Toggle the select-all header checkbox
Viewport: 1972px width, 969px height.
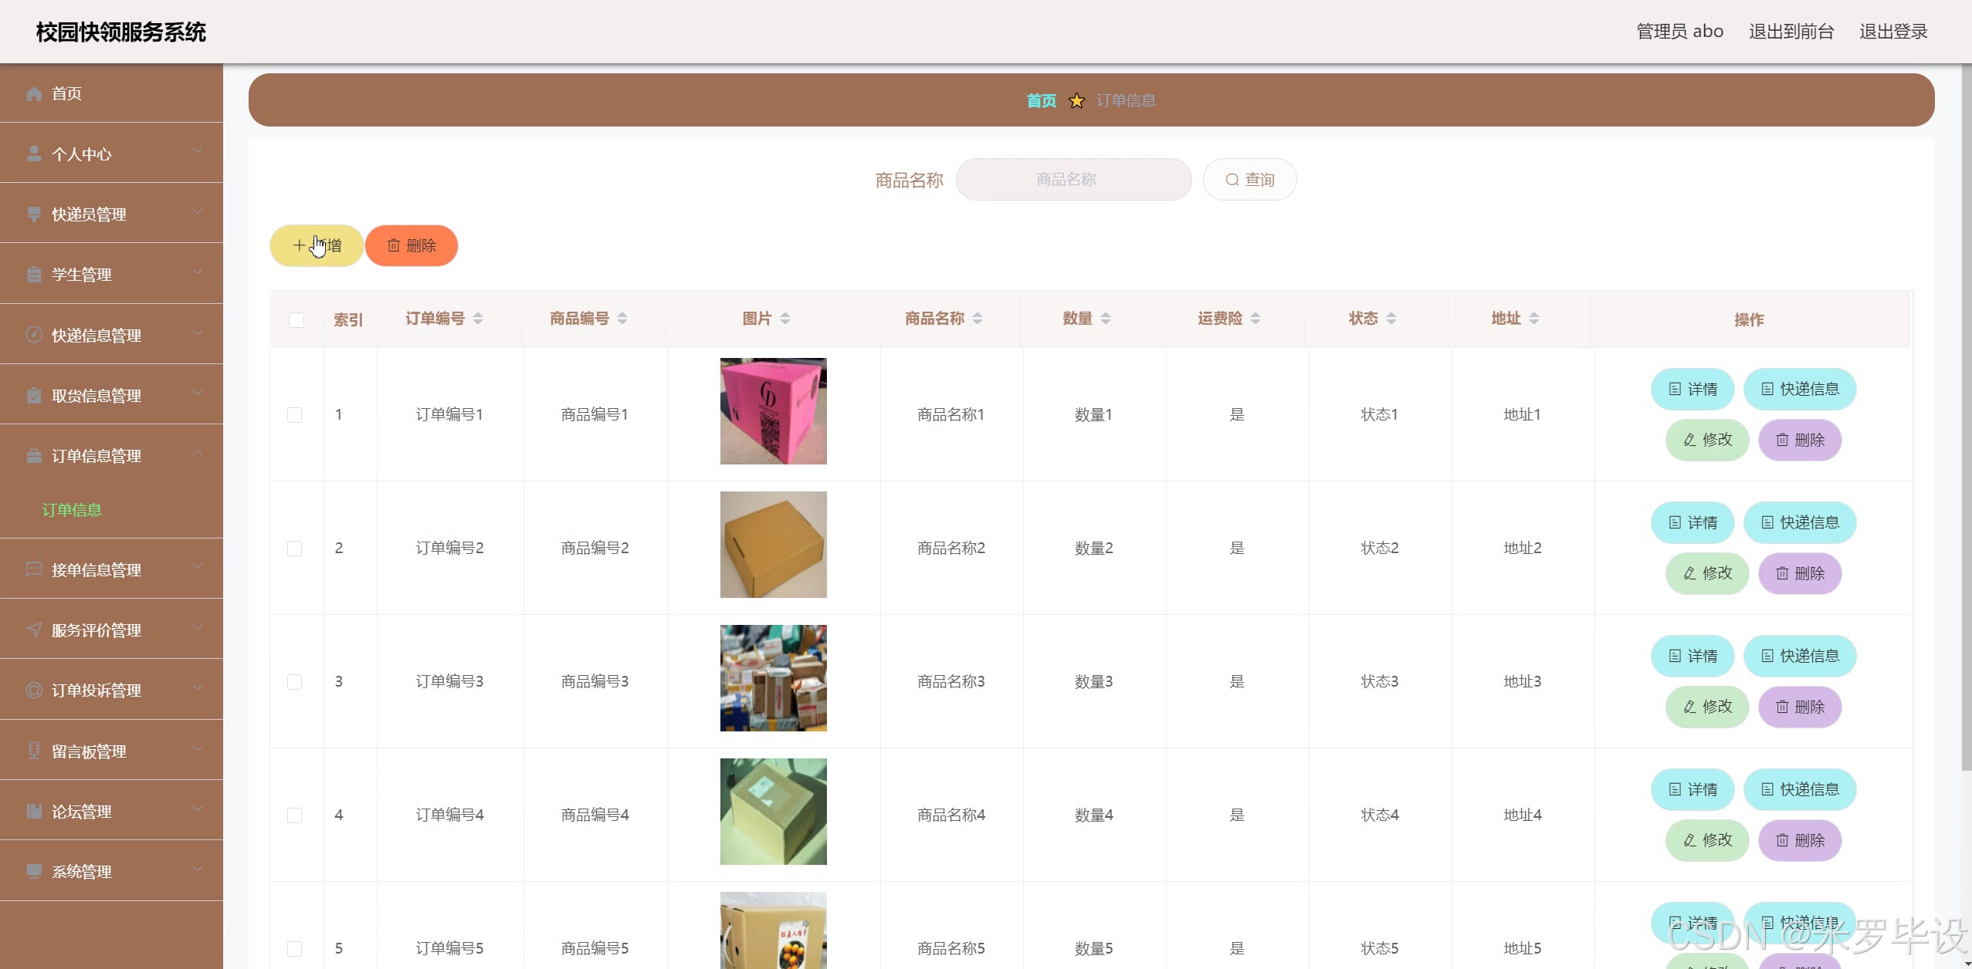point(296,320)
